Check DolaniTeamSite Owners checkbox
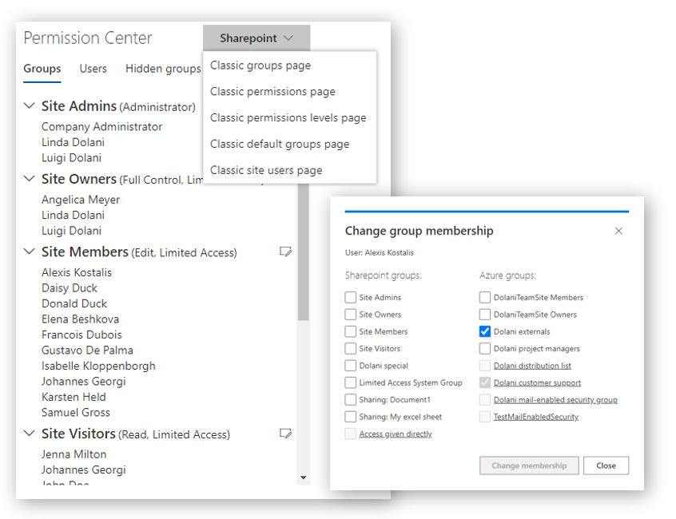676x519 pixels. 485,315
